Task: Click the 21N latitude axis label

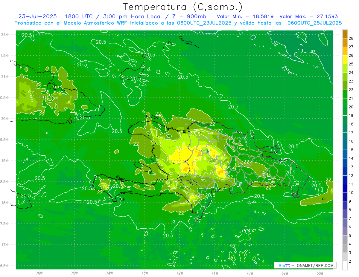Action: (4, 76)
